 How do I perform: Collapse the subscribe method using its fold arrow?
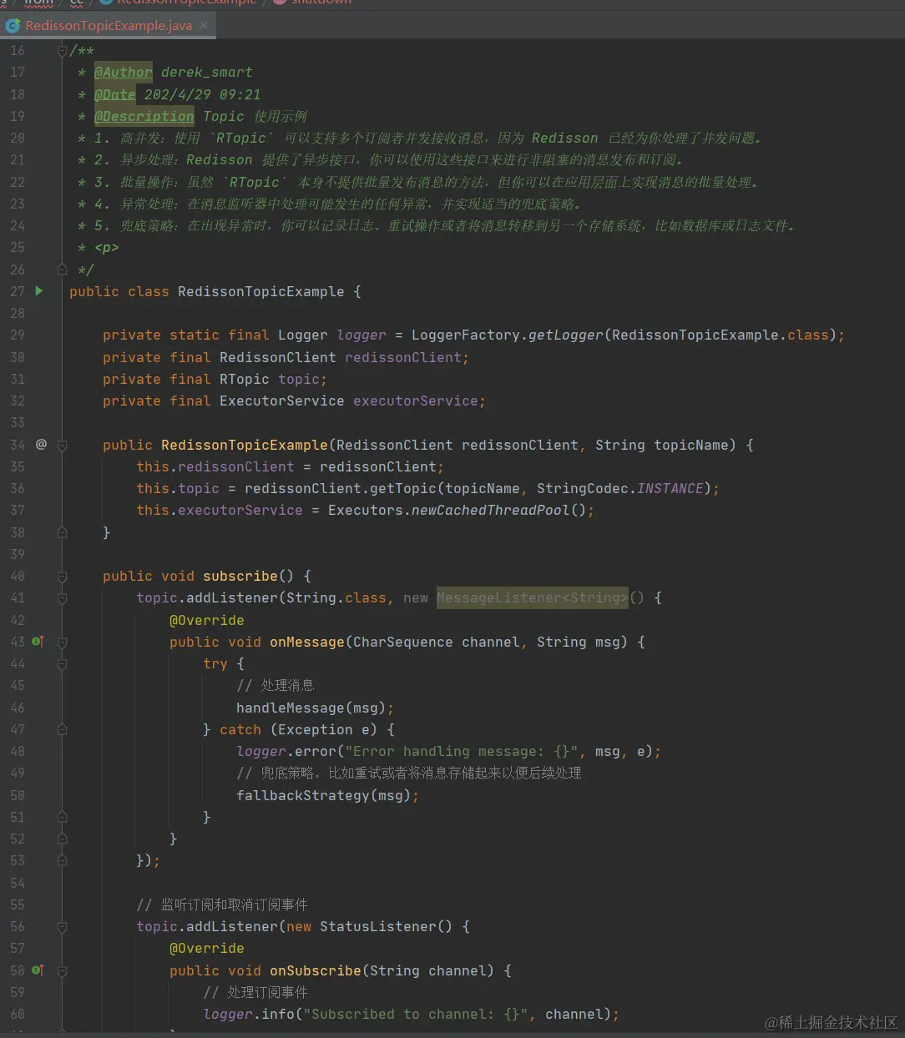point(62,576)
